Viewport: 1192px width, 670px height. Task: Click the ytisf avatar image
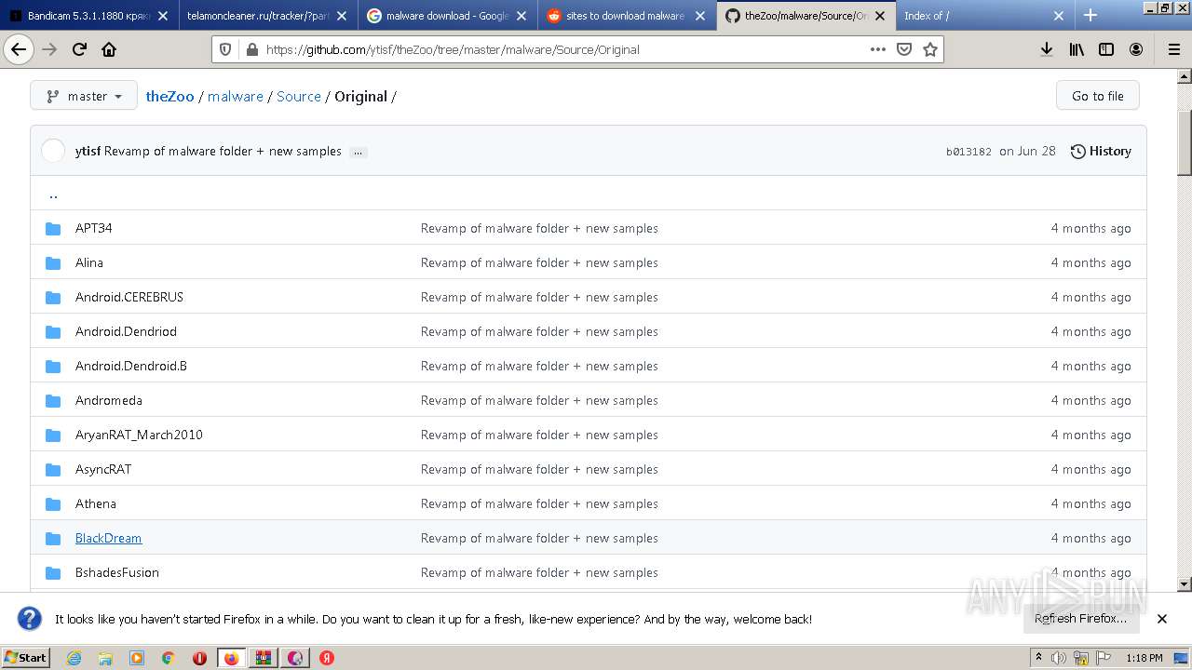pyautogui.click(x=54, y=151)
